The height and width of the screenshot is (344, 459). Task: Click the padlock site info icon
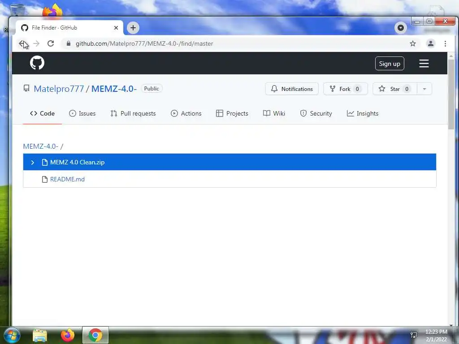(69, 43)
